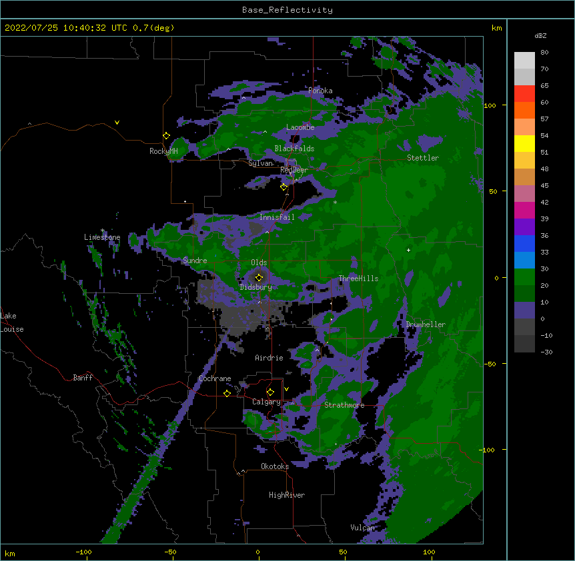Click the km unit label at bottom left
Viewport: 575px width, 561px height.
(x=10, y=553)
